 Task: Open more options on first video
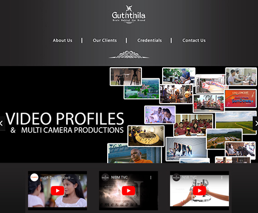coord(80,178)
